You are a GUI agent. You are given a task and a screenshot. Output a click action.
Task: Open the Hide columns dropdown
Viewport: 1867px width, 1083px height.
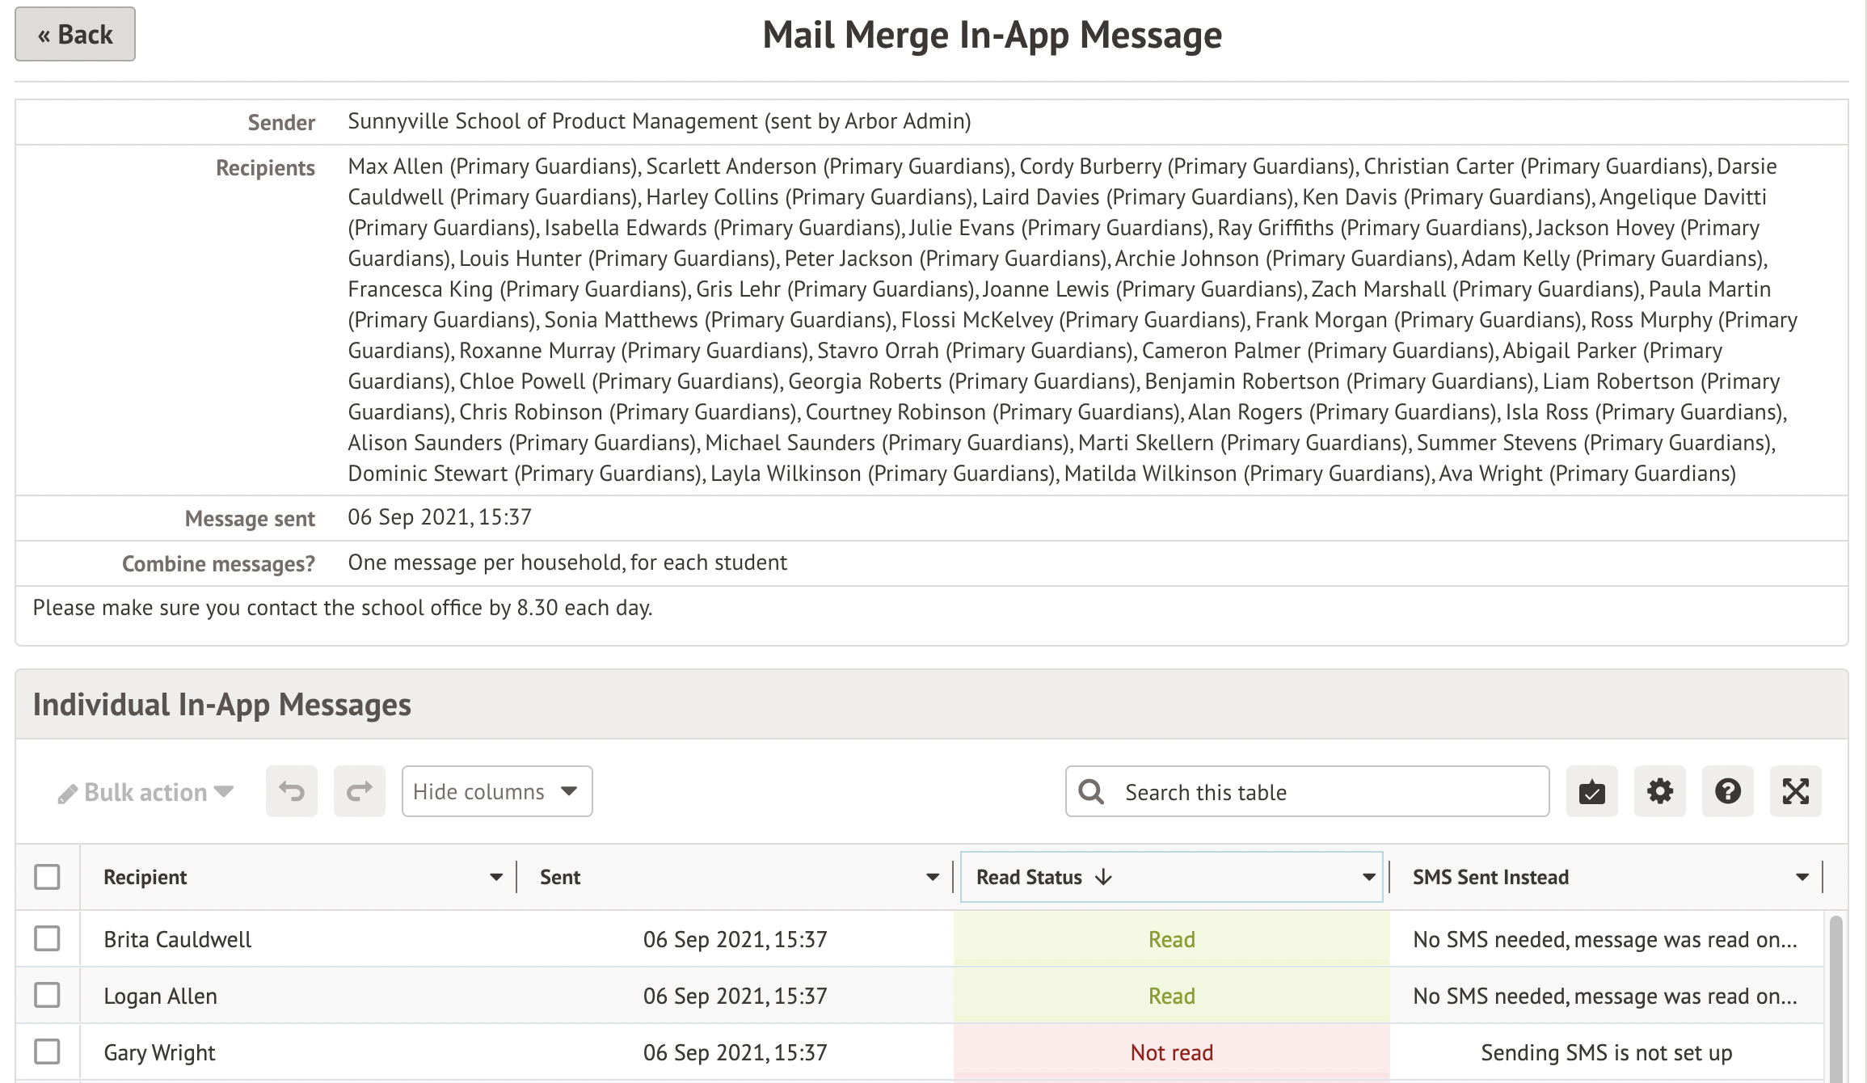point(496,791)
